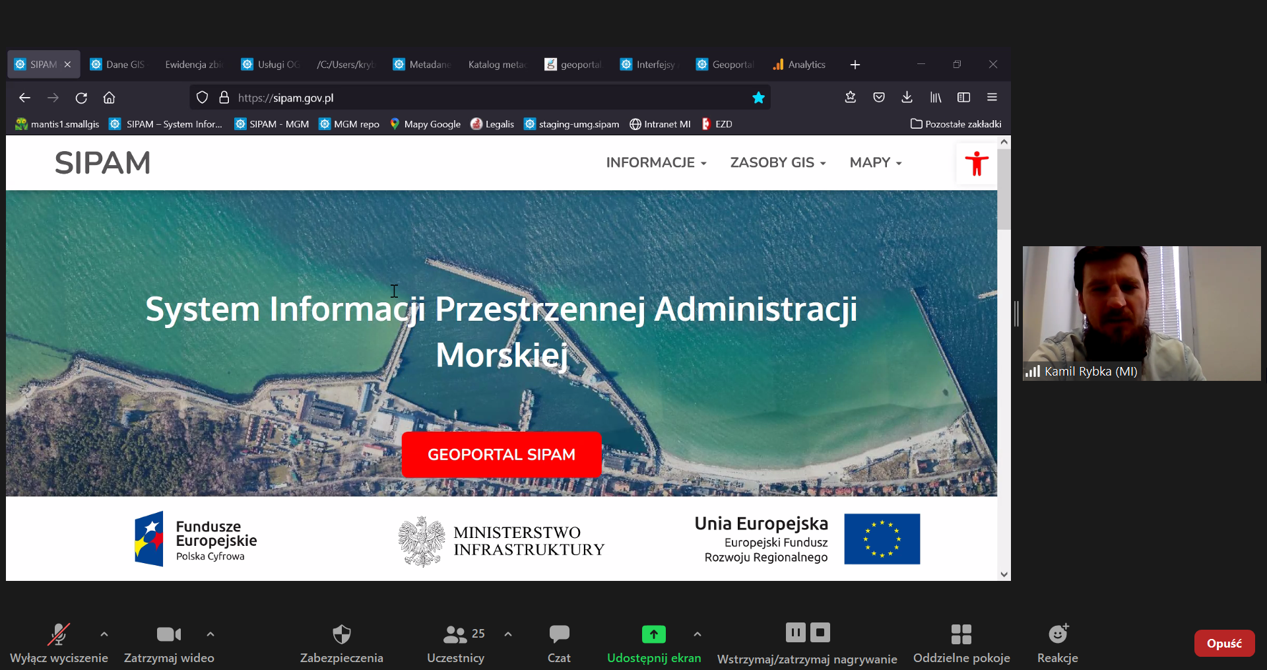The image size is (1267, 670).
Task: Switch to the Analytics browser tab
Action: [x=800, y=65]
